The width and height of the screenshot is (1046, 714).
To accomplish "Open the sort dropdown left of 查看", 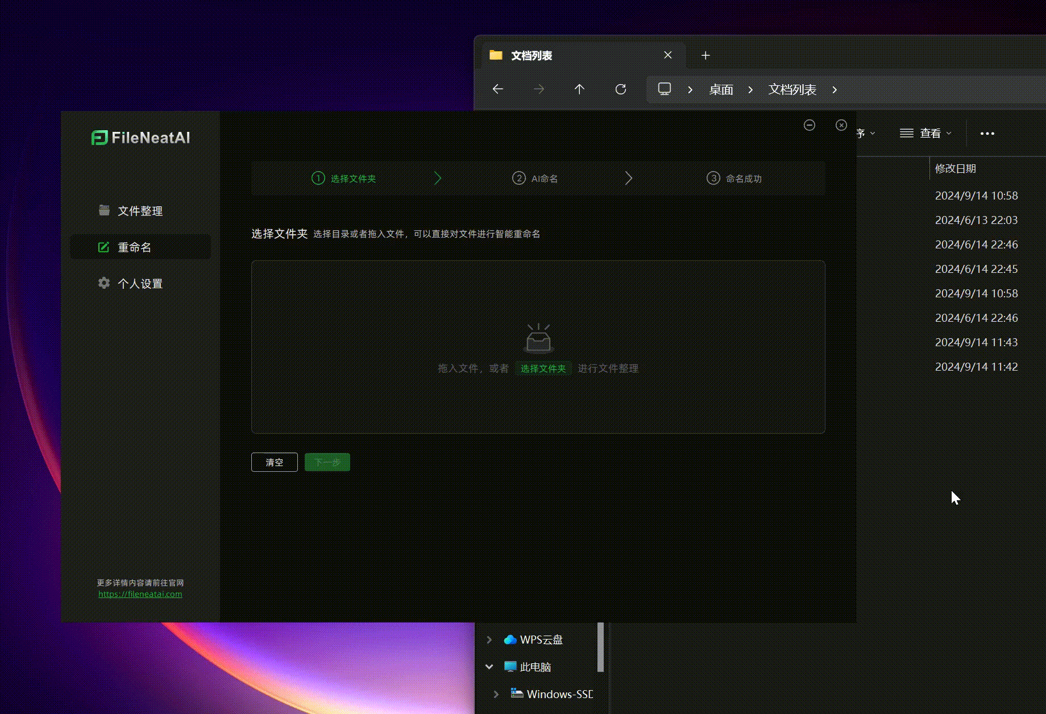I will point(866,134).
